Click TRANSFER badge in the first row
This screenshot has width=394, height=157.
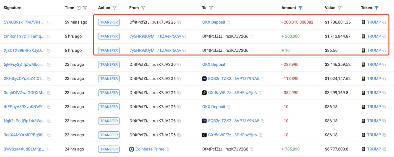tap(109, 22)
